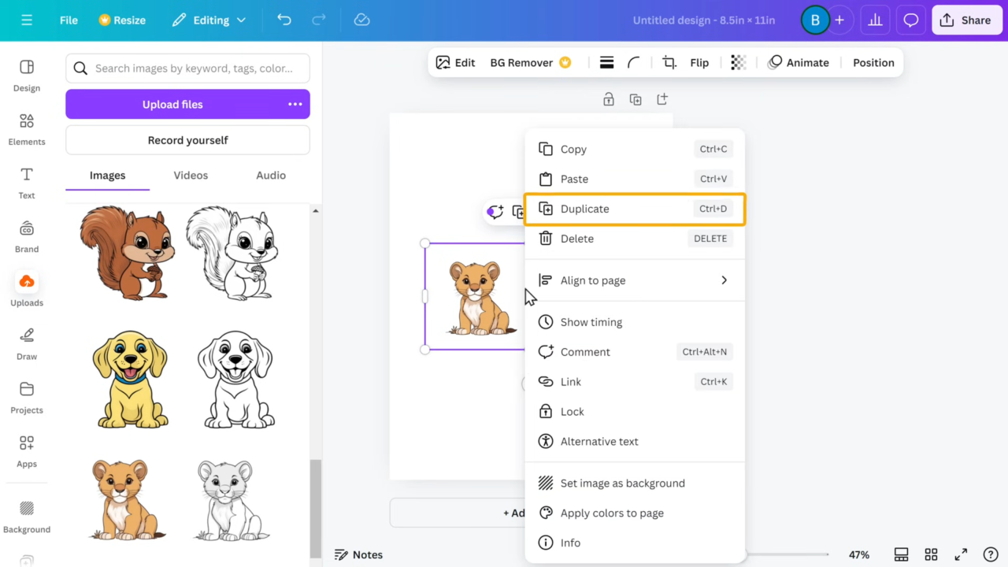This screenshot has height=567, width=1008.
Task: Enter fullscreen present mode icon
Action: coord(961,554)
